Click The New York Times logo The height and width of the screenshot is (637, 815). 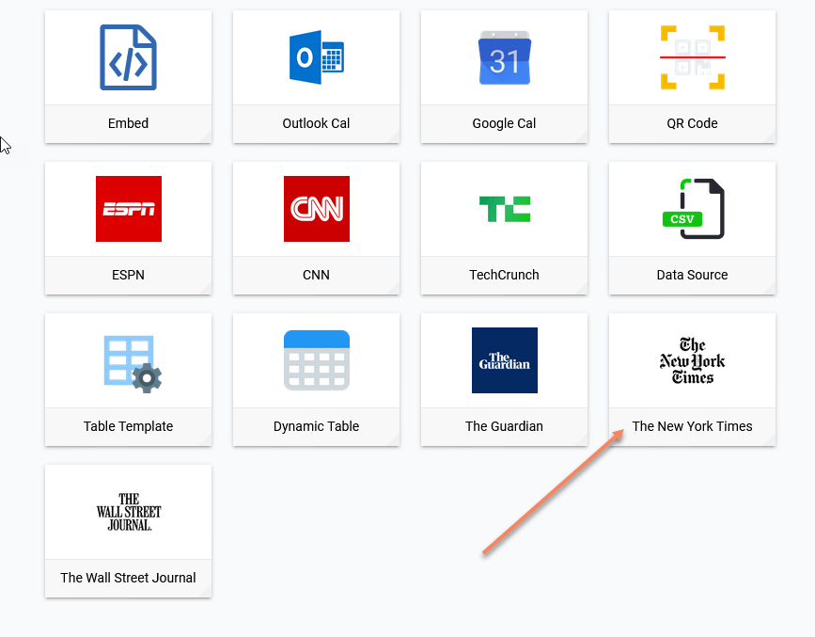(692, 360)
